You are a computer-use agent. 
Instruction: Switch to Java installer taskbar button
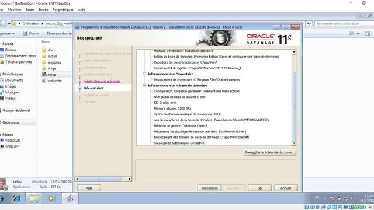tap(70, 198)
